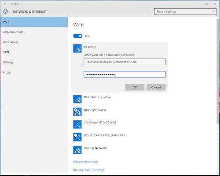Turn off the Wi-Fi toggle switch
Screen dimensions: 220x176
pos(78,36)
